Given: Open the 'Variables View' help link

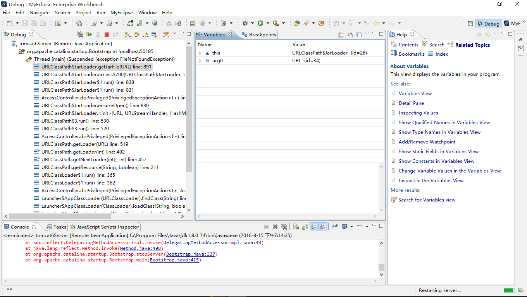Looking at the screenshot, I should (415, 93).
